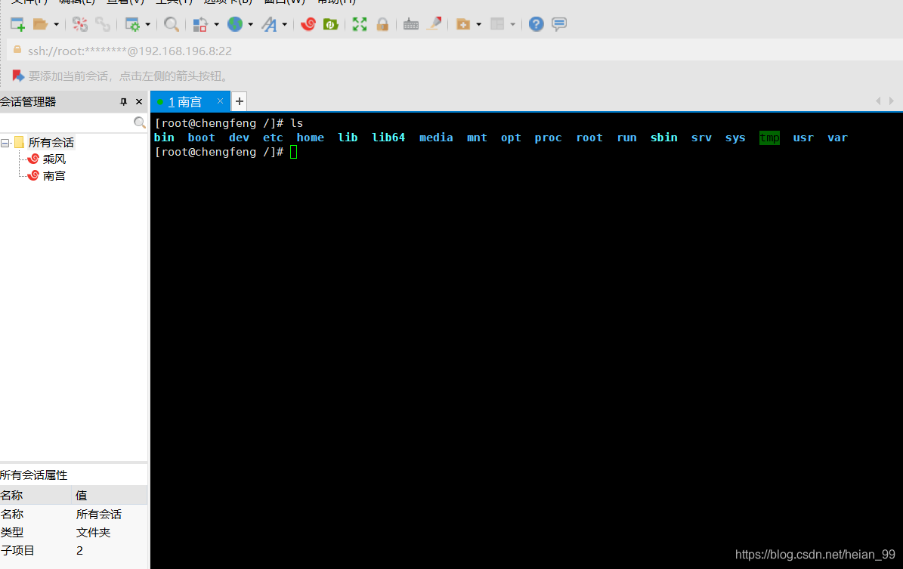The height and width of the screenshot is (569, 903).
Task: Select the 南宫 session in the tree
Action: [54, 176]
